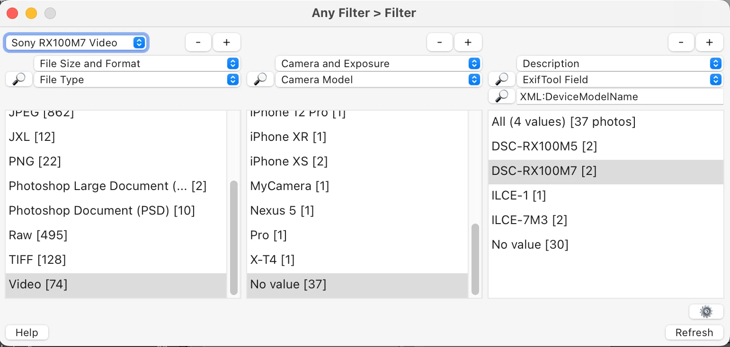Open the gear settings button
This screenshot has height=347, width=730.
[706, 312]
